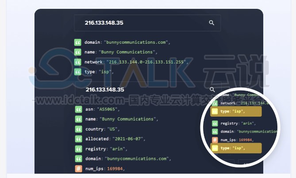Image resolution: width=296 pixels, height=178 pixels.
Task: Select the "AS5065" asn value
Action: 107,109
